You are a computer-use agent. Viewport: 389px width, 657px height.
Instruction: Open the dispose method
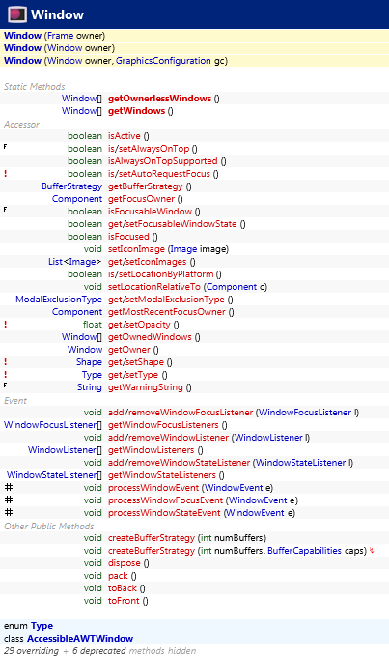pos(124,563)
